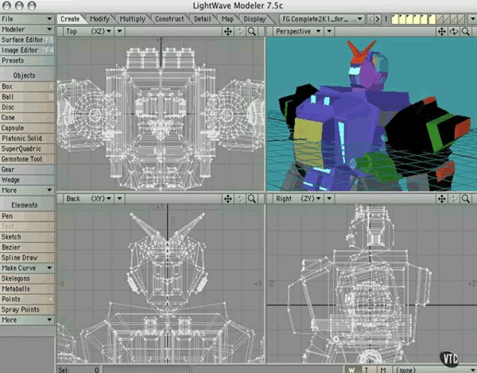477x373 pixels.
Task: Open the Image Editor
Action: pyautogui.click(x=27, y=50)
